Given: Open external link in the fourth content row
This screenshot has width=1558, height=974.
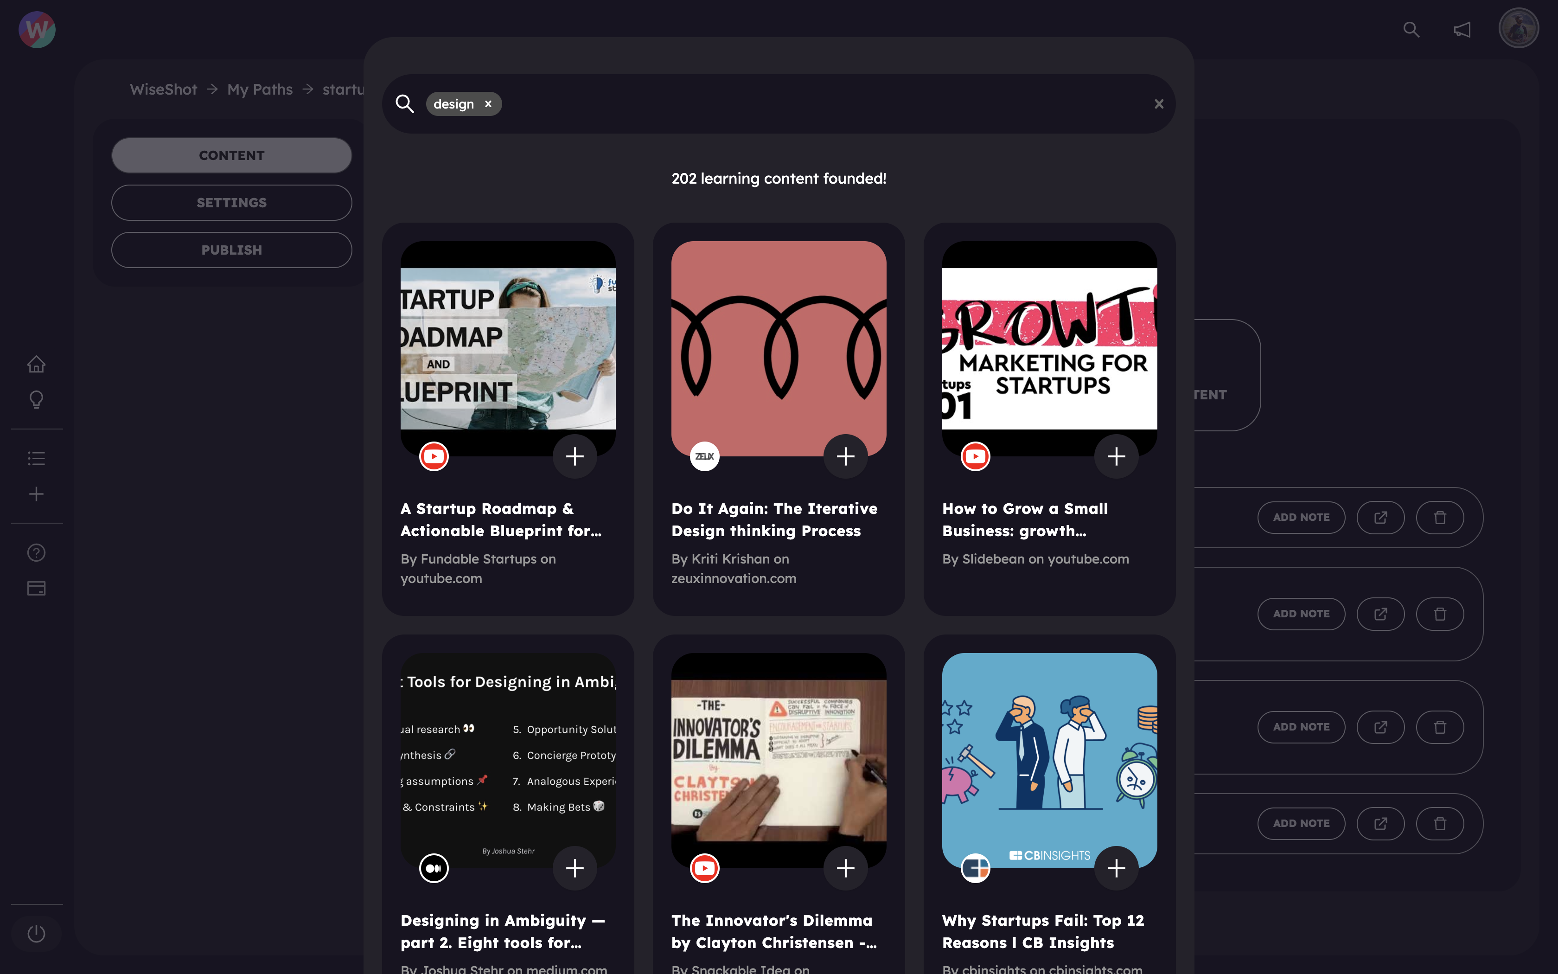Looking at the screenshot, I should (1380, 823).
